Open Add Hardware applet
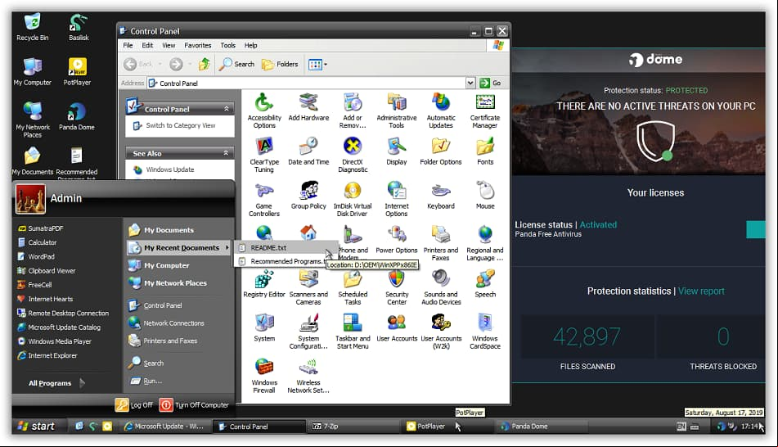 tap(308, 107)
